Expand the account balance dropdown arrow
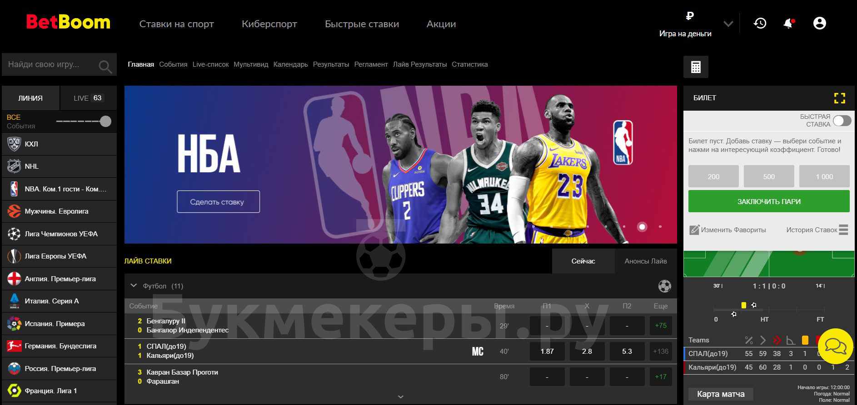The width and height of the screenshot is (857, 405). [x=728, y=24]
